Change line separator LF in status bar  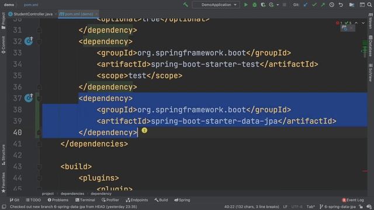click(x=285, y=206)
